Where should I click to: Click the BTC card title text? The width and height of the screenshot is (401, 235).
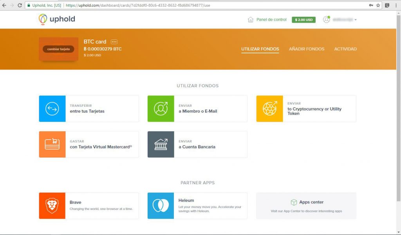tap(95, 41)
